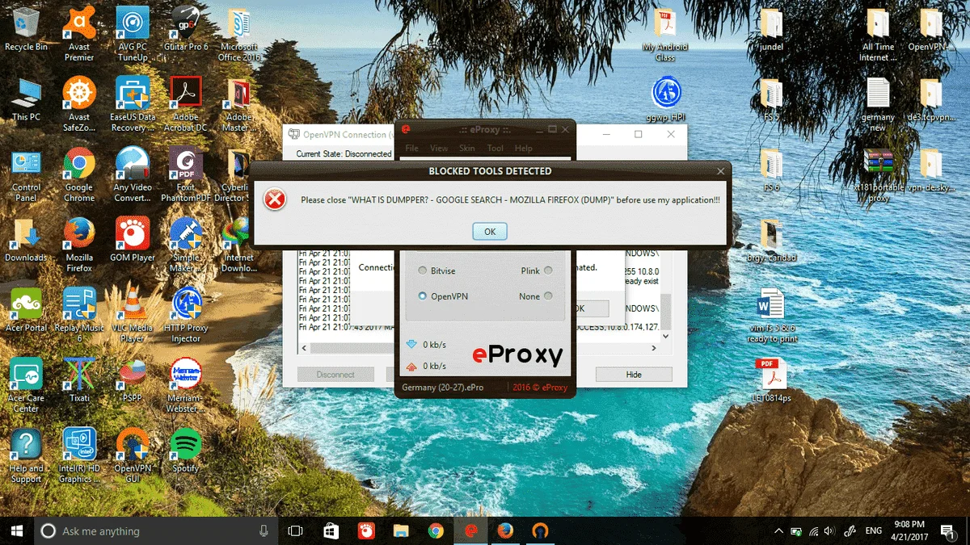Close the Blocked Tools Detected dialog

721,171
